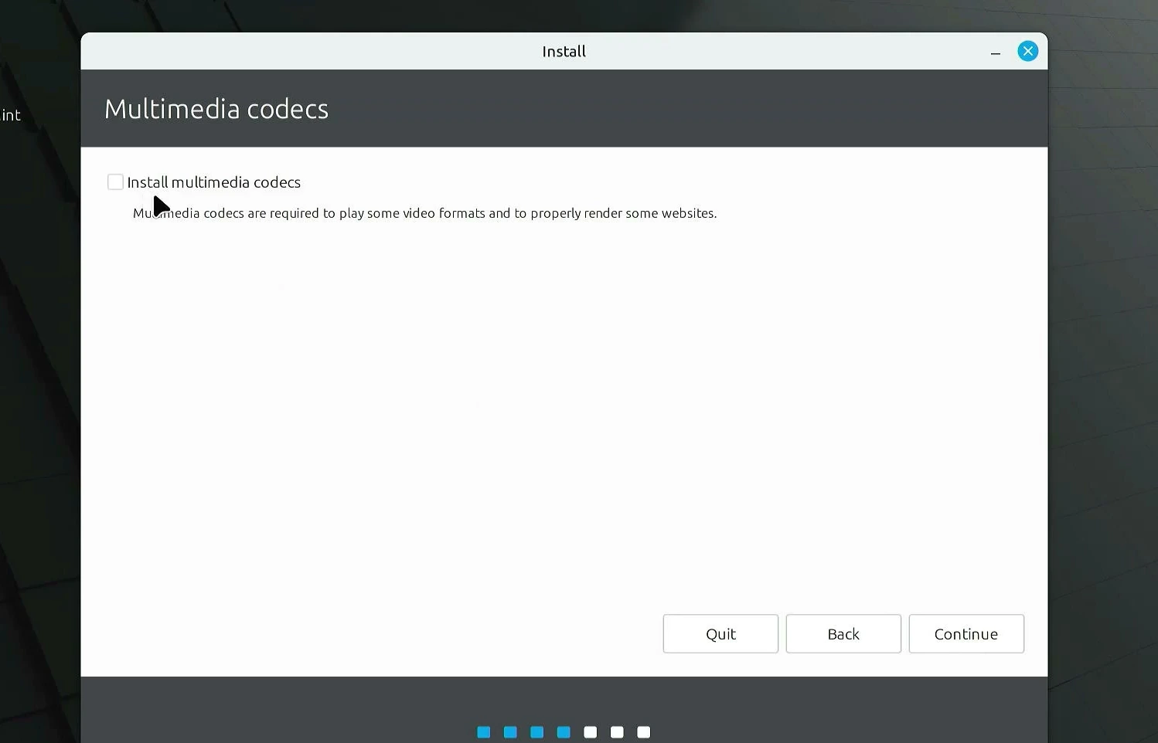
Task: Quit the installer
Action: pos(720,634)
